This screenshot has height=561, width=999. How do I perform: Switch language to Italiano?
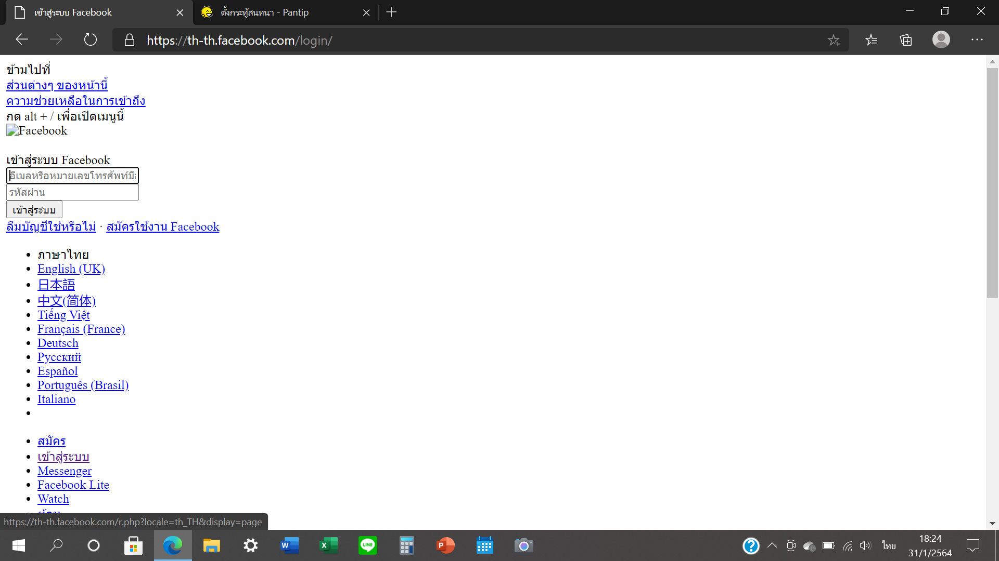coord(56,399)
